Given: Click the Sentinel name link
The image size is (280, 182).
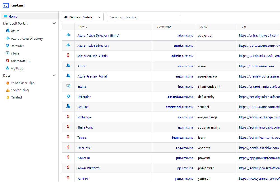Looking at the screenshot, I should 83,107.
